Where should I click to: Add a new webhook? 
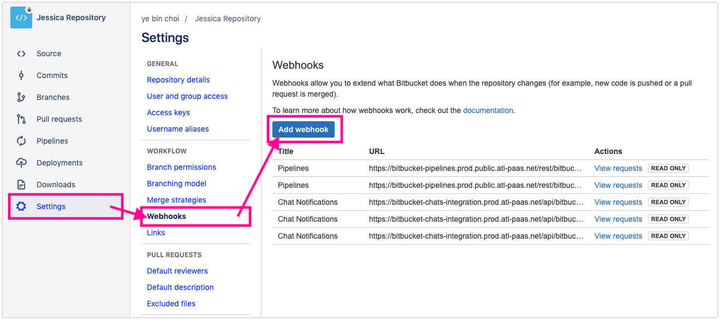(x=304, y=129)
